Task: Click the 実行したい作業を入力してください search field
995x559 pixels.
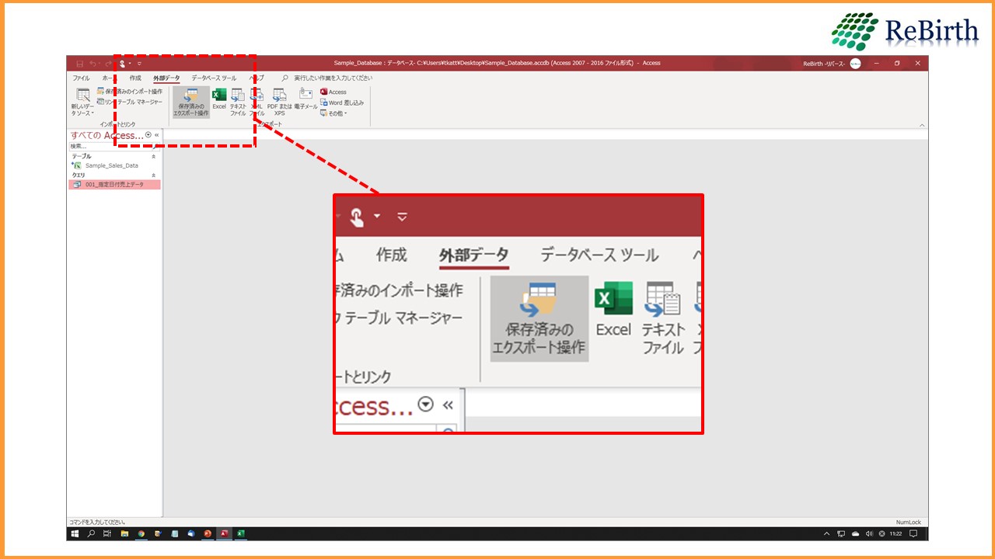Action: tap(333, 78)
